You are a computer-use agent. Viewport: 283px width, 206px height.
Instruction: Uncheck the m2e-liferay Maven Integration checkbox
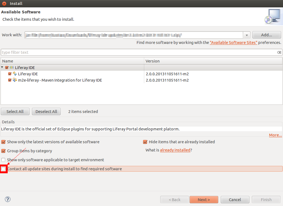(x=10, y=80)
